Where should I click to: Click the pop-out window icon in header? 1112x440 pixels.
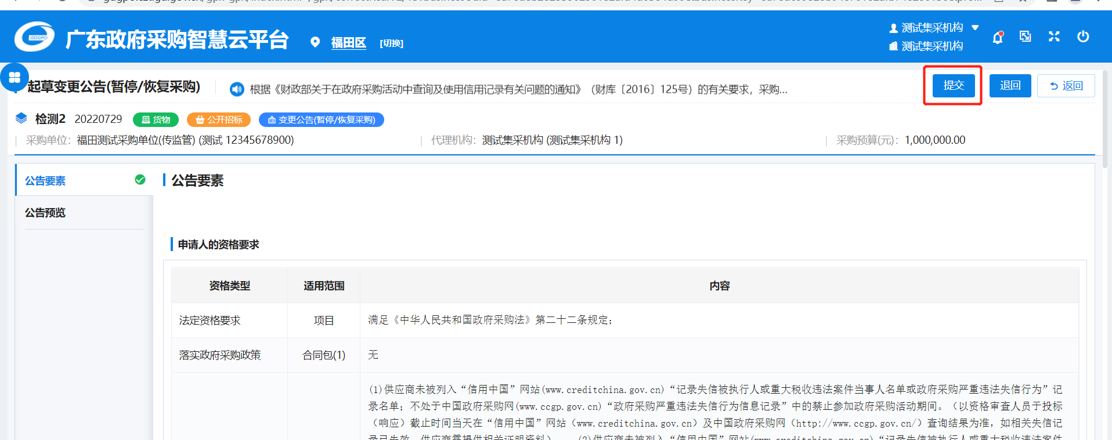tap(1026, 37)
